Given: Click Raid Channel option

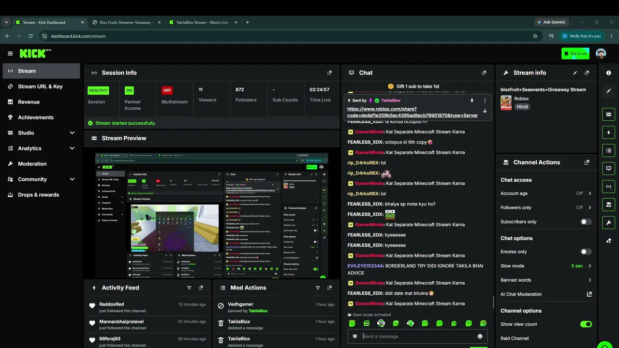Looking at the screenshot, I should click(x=515, y=338).
